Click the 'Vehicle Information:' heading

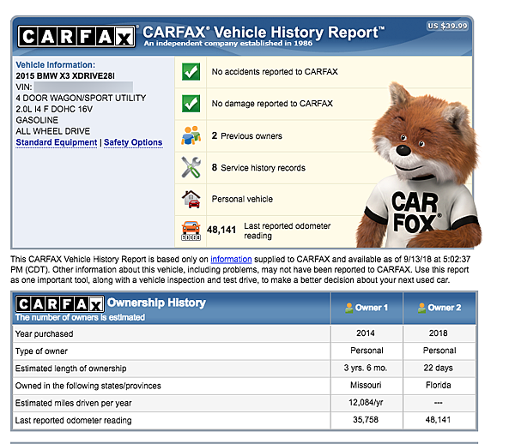click(x=55, y=64)
